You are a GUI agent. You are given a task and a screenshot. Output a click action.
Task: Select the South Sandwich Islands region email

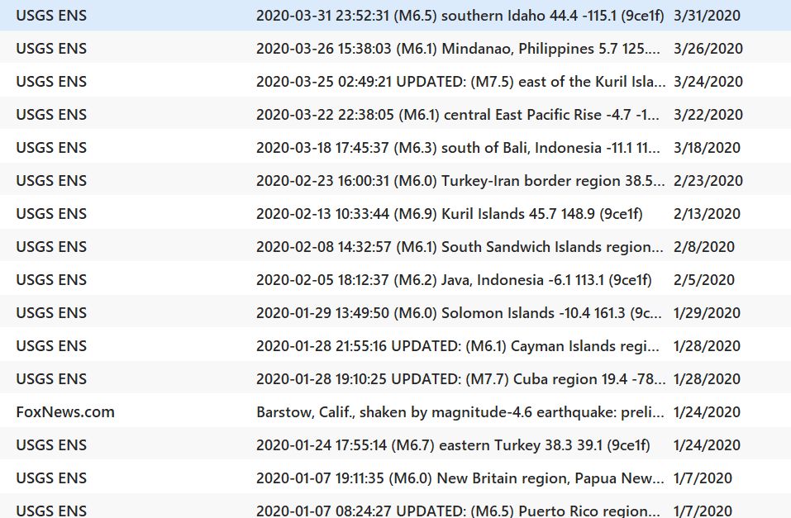(460, 247)
